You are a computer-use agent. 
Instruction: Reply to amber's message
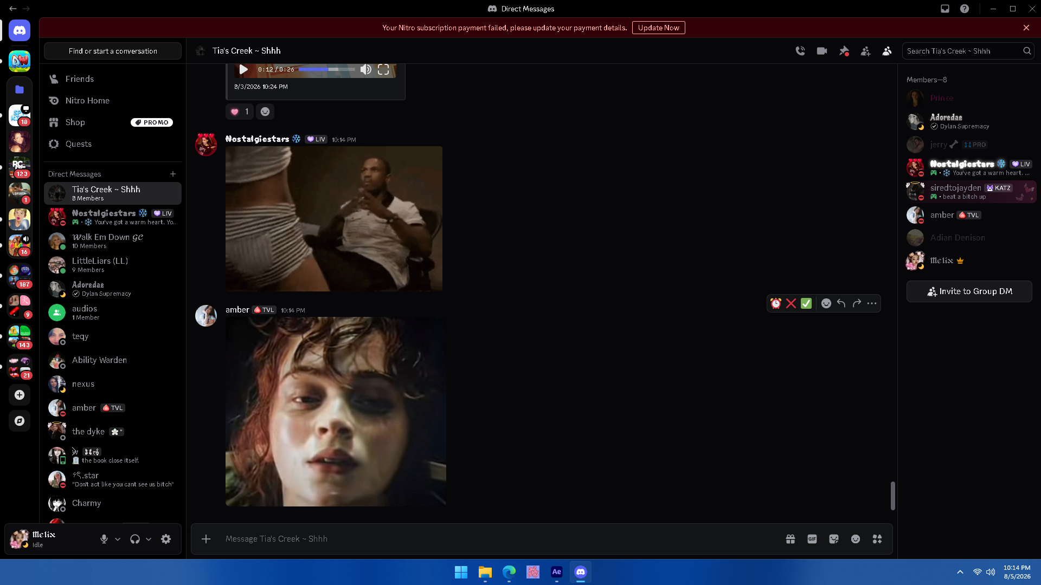click(x=841, y=303)
